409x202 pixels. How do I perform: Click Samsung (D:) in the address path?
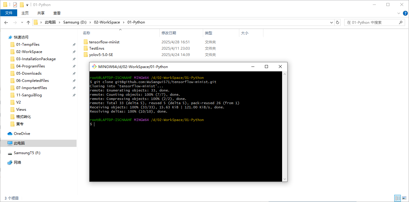tap(75, 22)
